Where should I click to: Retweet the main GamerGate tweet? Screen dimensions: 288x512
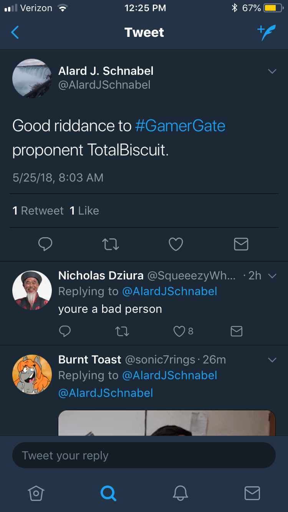(x=111, y=244)
